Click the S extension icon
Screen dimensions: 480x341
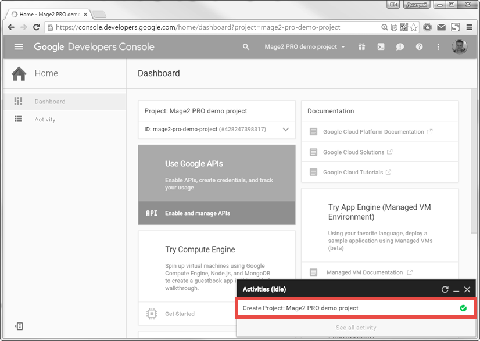[x=455, y=27]
